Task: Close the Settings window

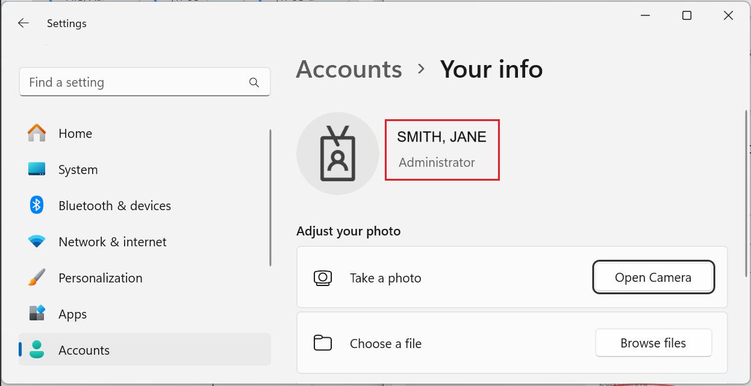Action: click(x=728, y=16)
